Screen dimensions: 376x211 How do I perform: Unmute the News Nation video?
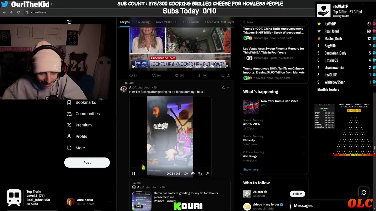(x=205, y=67)
